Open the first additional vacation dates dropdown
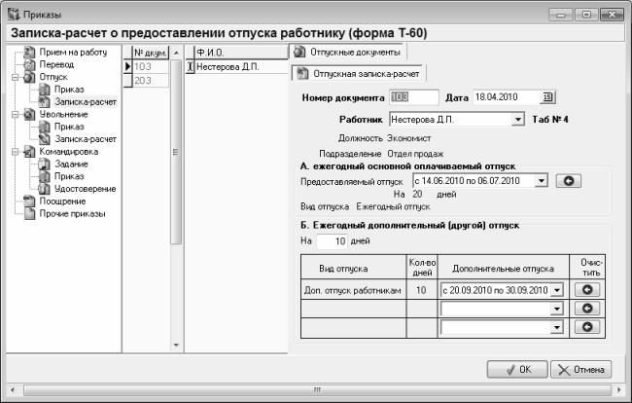This screenshot has height=403, width=632. [557, 289]
